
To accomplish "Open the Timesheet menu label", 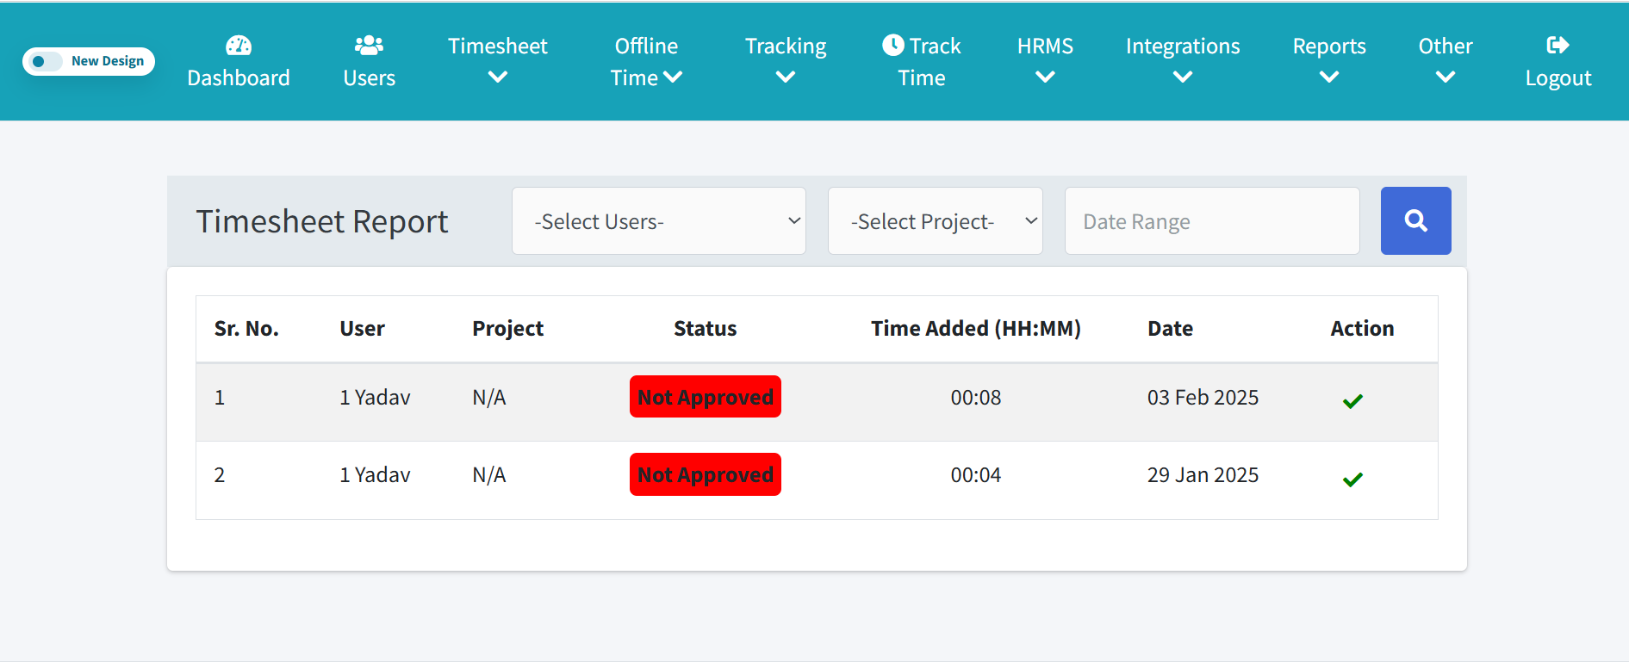I will [498, 46].
